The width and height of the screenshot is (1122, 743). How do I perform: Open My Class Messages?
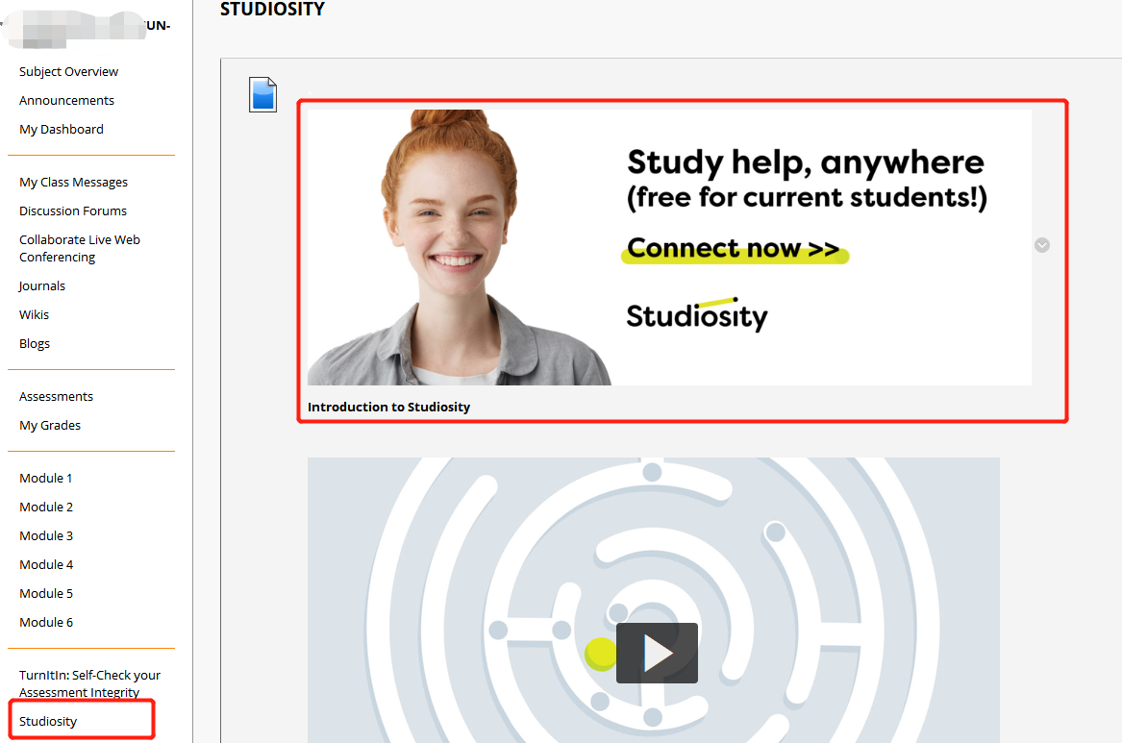[74, 183]
